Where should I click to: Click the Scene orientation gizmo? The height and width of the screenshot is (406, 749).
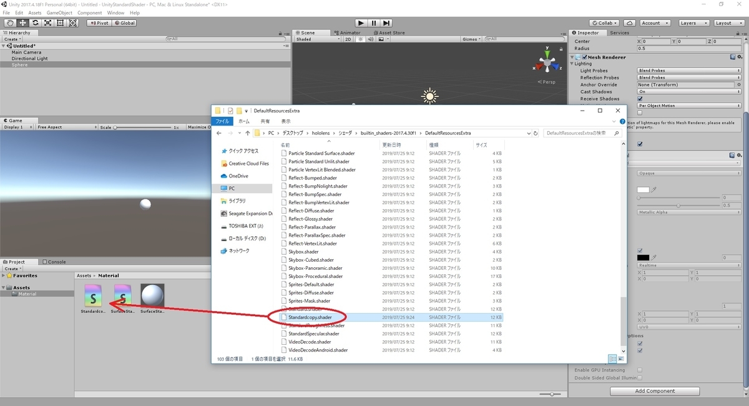pyautogui.click(x=547, y=63)
